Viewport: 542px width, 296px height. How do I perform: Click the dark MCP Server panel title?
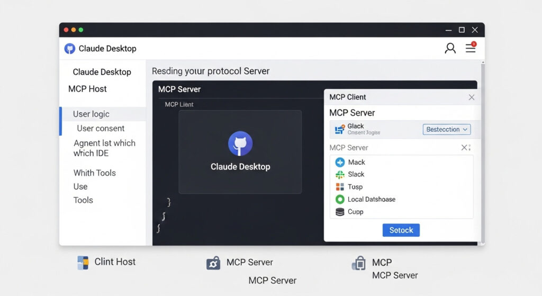coord(179,89)
